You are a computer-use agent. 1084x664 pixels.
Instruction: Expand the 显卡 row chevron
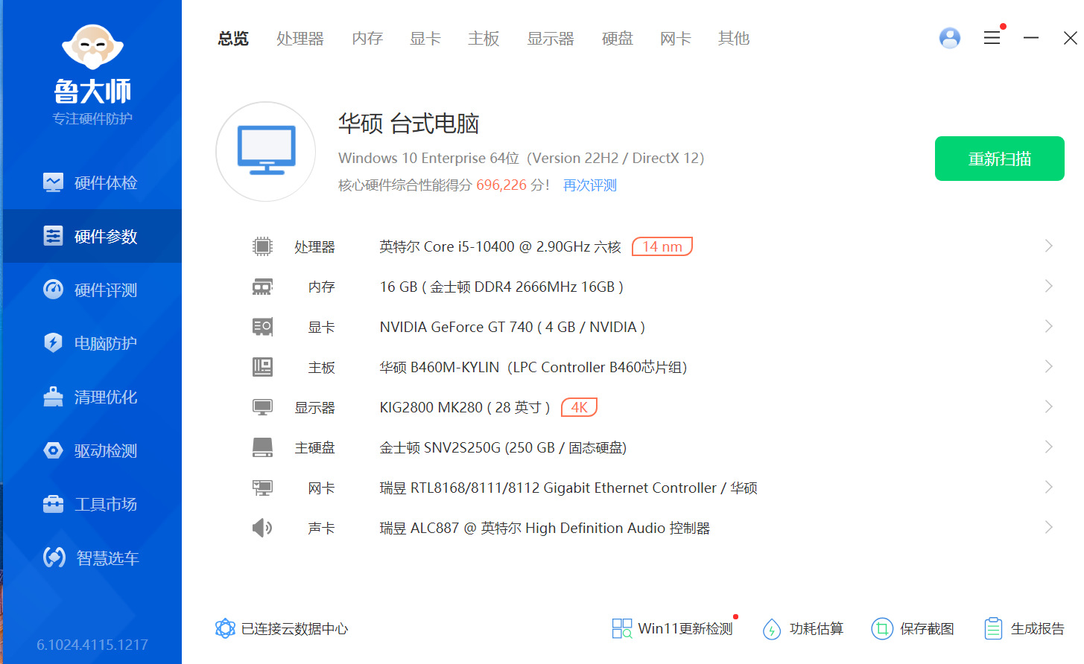pos(1048,327)
